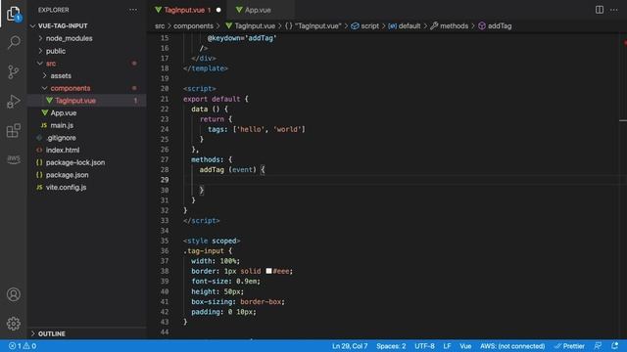
Task: Click the "TagInput.vue" object breadcrumb
Action: tap(313, 26)
